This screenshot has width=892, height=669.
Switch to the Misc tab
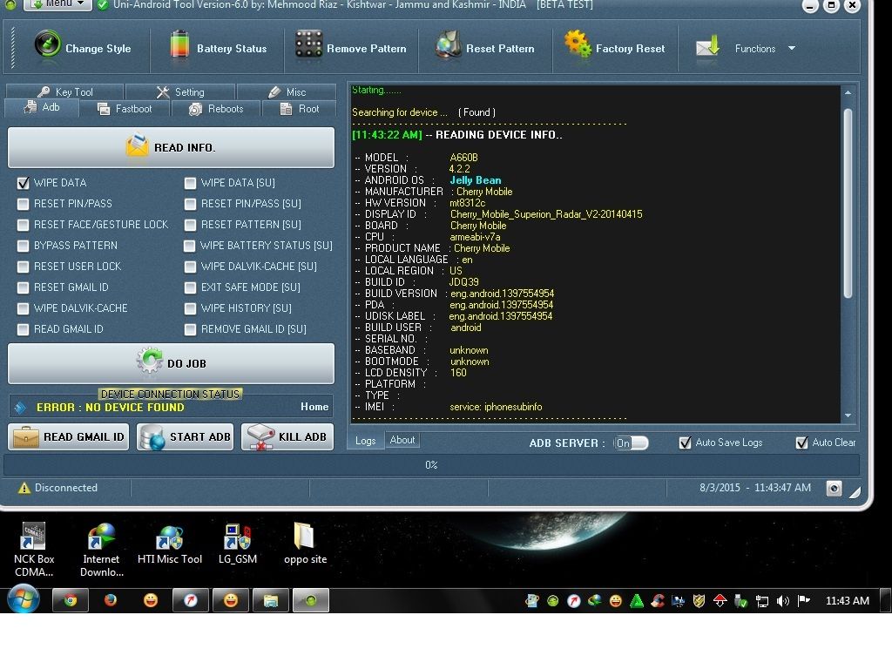(x=286, y=91)
